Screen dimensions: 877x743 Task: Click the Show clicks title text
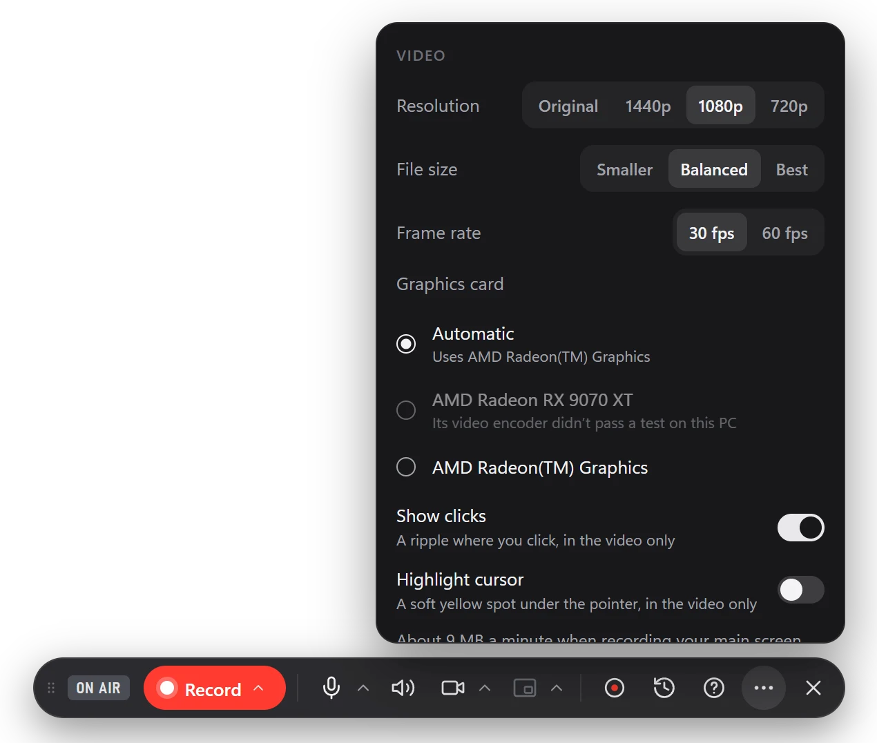pos(441,516)
